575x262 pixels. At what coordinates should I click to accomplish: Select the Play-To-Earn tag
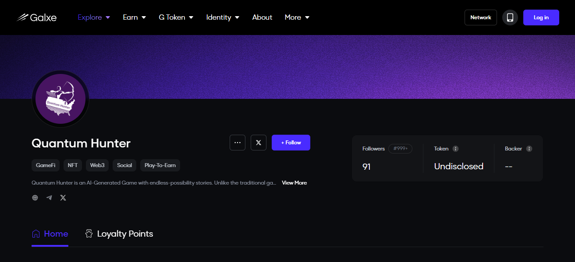160,165
